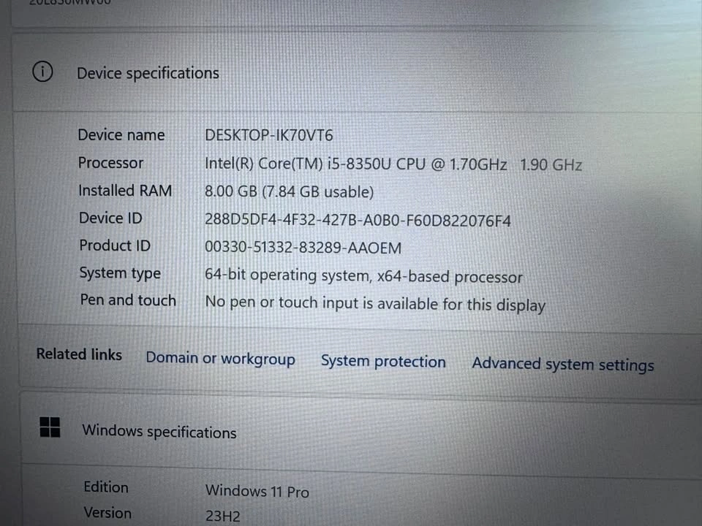Click the Windows 11 Pro edition value

257,491
